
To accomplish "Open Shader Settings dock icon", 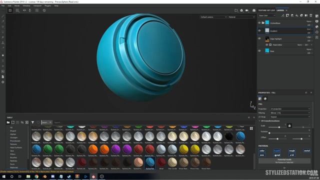I will (316, 26).
